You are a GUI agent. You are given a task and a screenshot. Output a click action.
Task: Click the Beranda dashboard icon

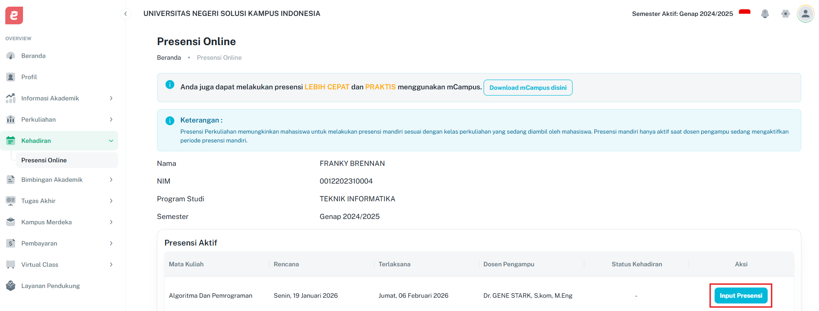click(11, 56)
